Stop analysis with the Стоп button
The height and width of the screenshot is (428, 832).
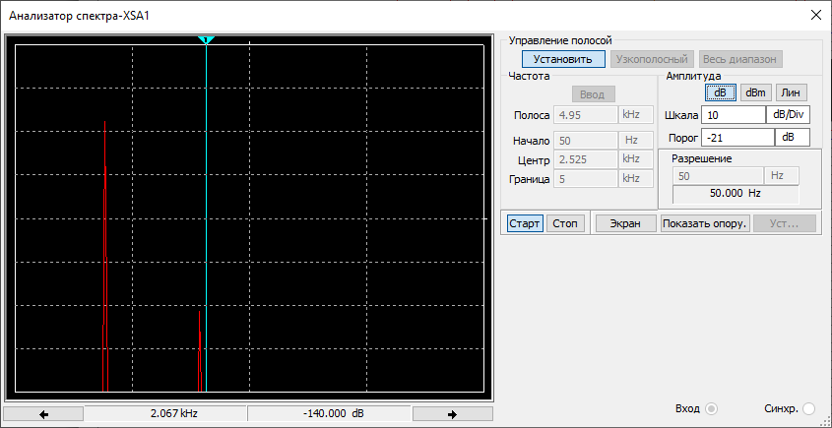565,223
